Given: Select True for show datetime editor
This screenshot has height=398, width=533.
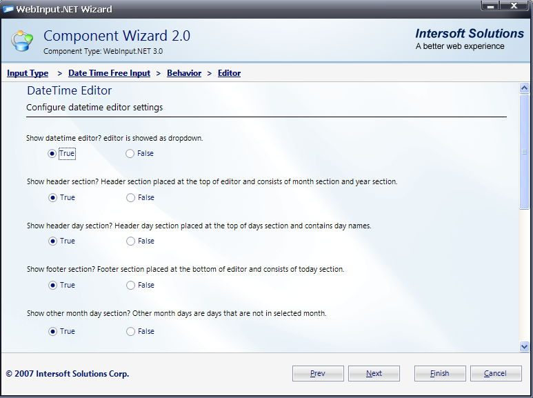Looking at the screenshot, I should [x=52, y=154].
